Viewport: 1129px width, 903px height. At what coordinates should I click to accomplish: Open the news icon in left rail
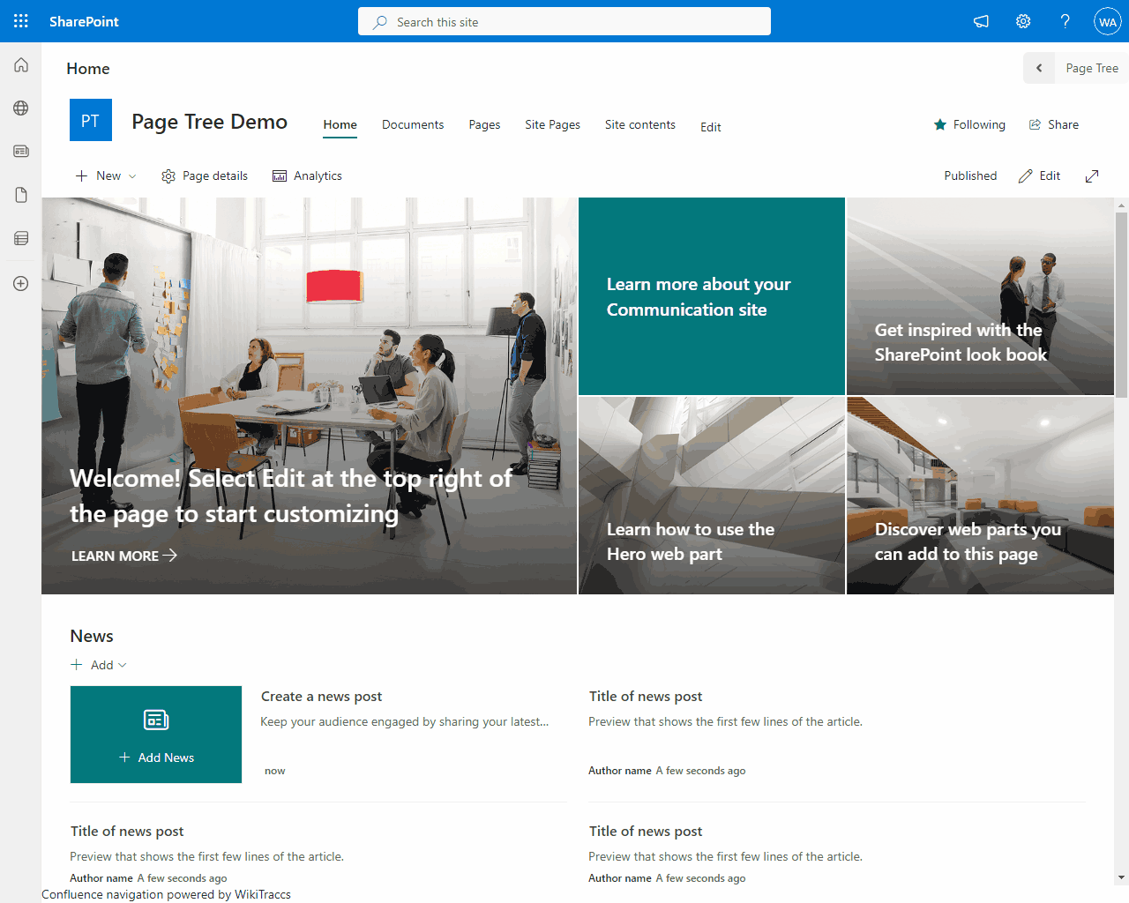coord(21,151)
